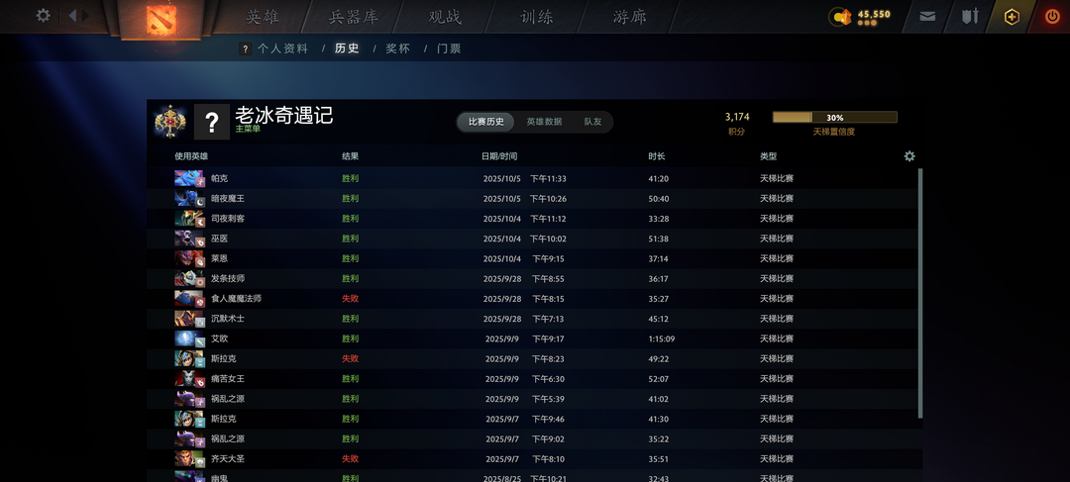Switch to the 队友 segment
This screenshot has height=482, width=1070.
[x=592, y=122]
